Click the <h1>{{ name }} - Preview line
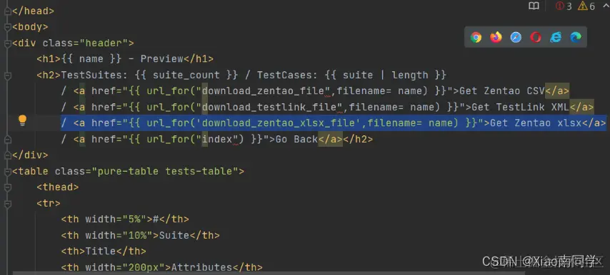The image size is (610, 275). tap(125, 59)
